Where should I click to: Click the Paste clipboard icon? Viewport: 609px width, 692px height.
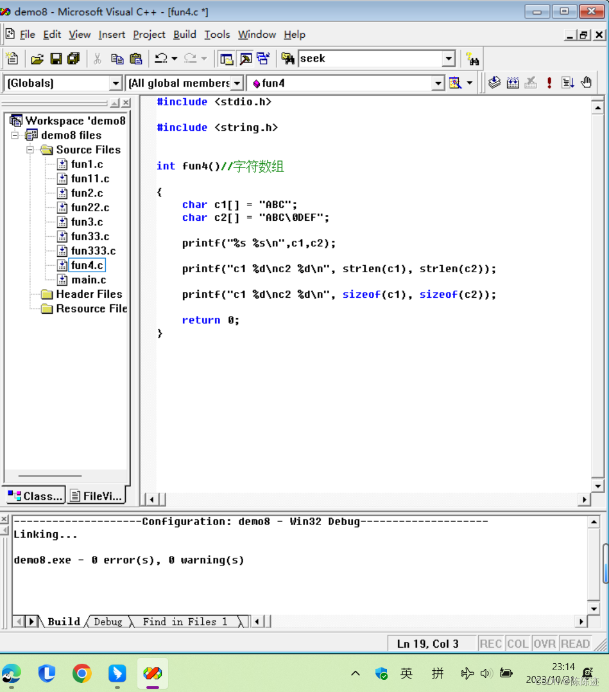[x=136, y=58]
